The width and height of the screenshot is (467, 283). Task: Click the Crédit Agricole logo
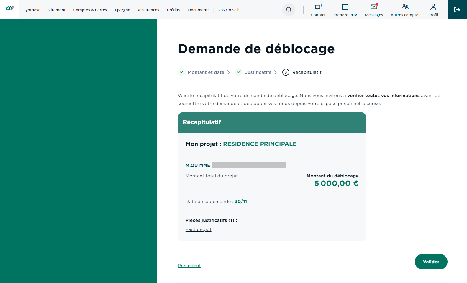tap(10, 9)
